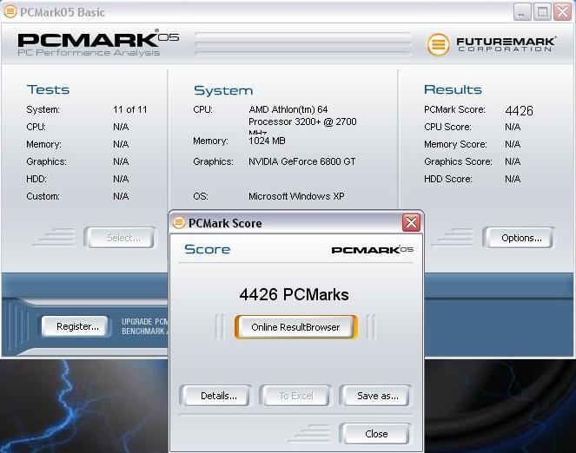
Task: Close the PCMark05 Basic main window
Action: 562,12
